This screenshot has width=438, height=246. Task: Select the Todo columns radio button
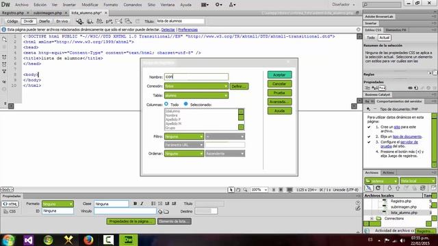pyautogui.click(x=166, y=104)
